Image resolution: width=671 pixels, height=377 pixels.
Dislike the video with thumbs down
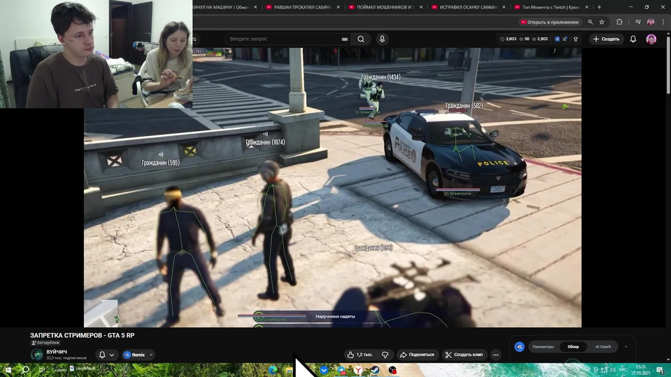click(x=385, y=354)
